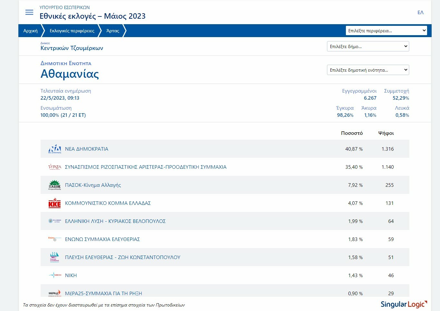Click the ΜέΡΑ25 party logo
The height and width of the screenshot is (311, 440).
tap(54, 293)
